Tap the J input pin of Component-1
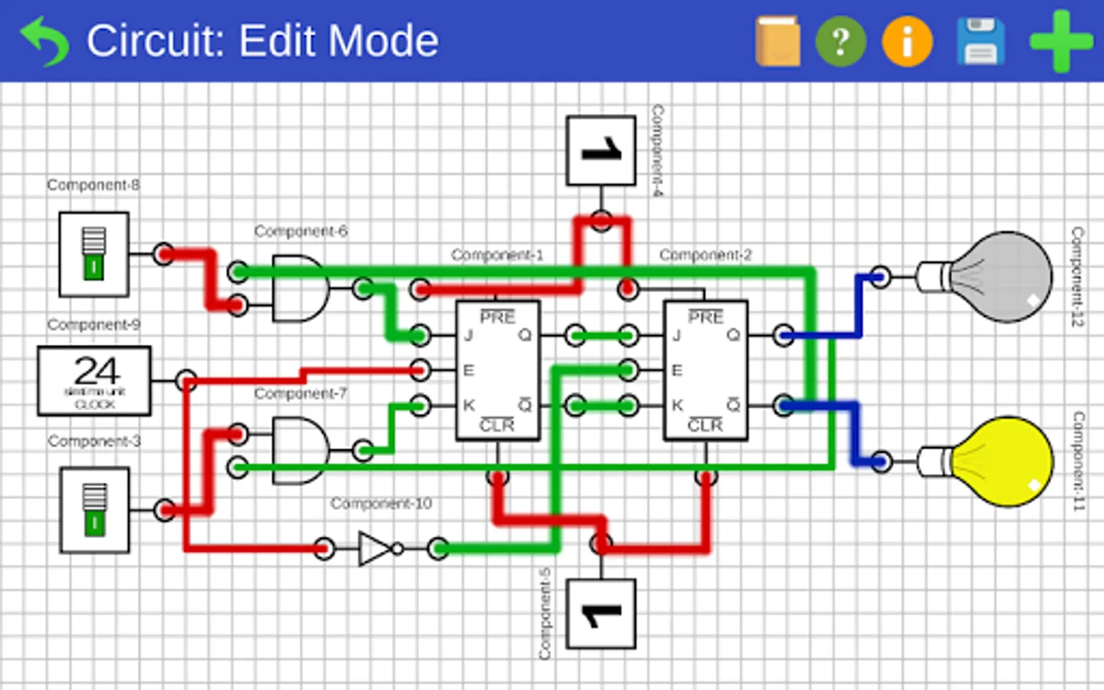 coord(419,335)
